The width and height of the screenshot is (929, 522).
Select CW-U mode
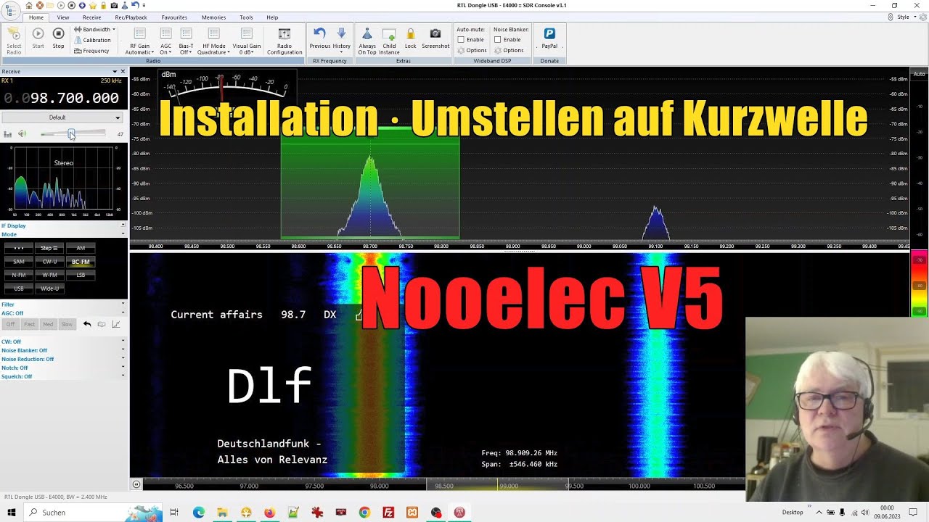coord(49,262)
